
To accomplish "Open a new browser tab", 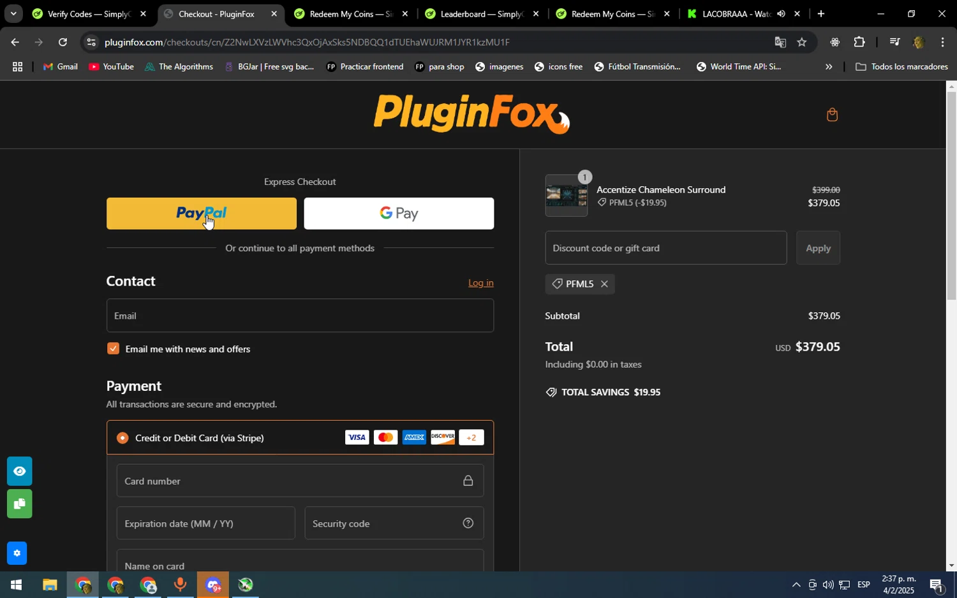I will pos(820,14).
